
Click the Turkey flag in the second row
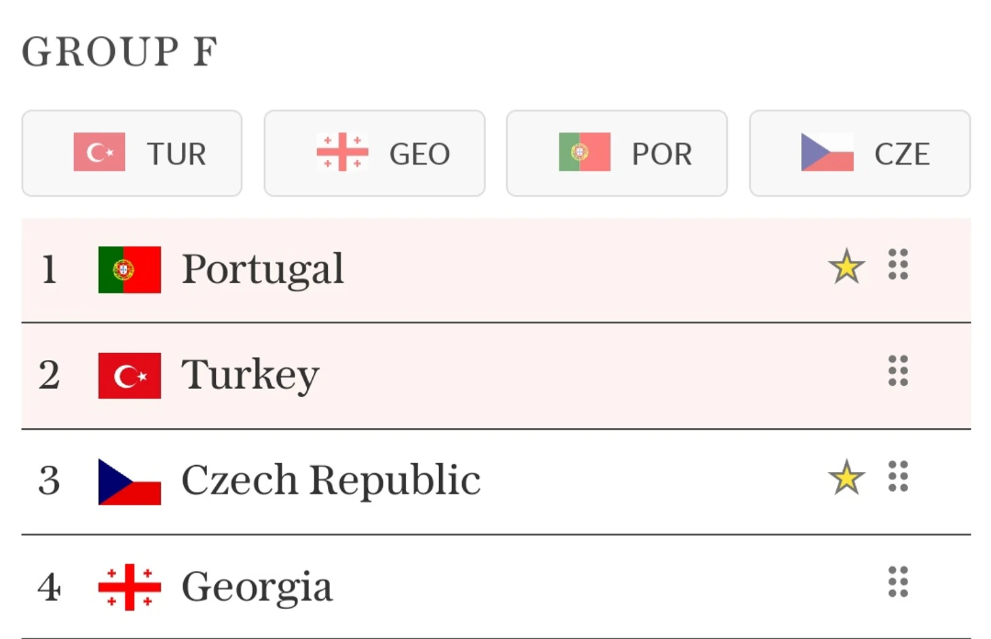130,376
